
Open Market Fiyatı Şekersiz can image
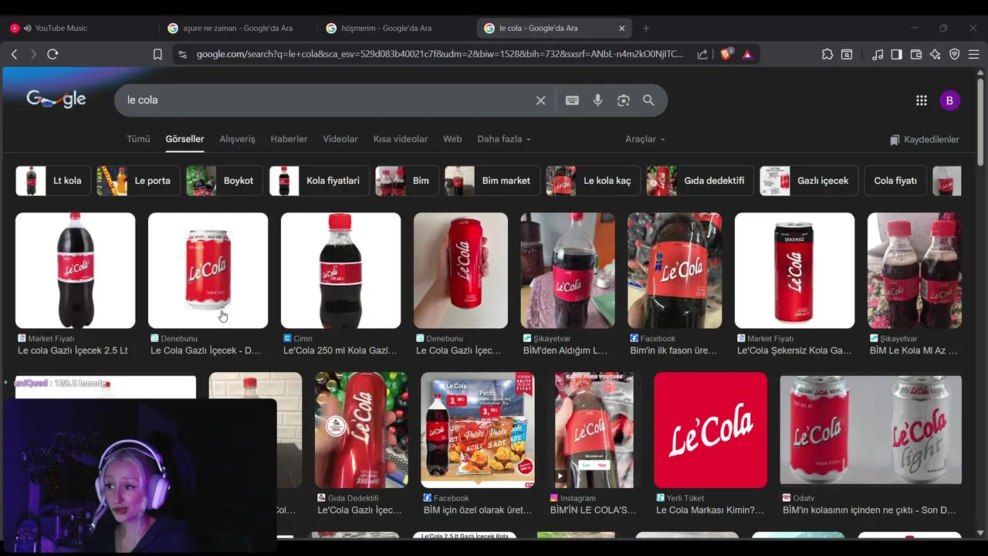click(x=794, y=270)
